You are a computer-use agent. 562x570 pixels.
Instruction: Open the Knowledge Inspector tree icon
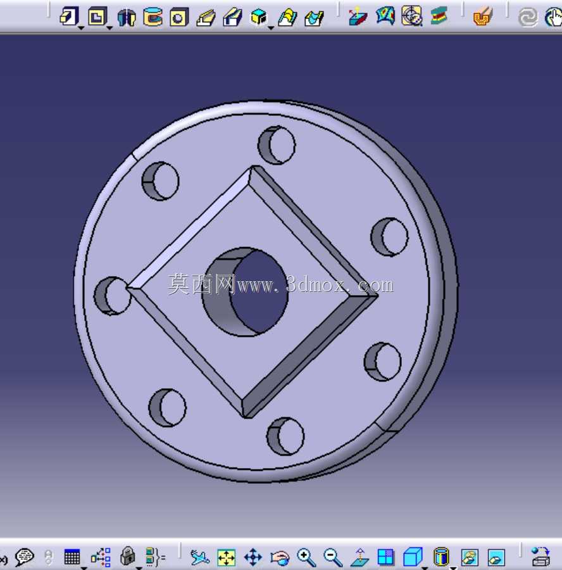tap(101, 557)
